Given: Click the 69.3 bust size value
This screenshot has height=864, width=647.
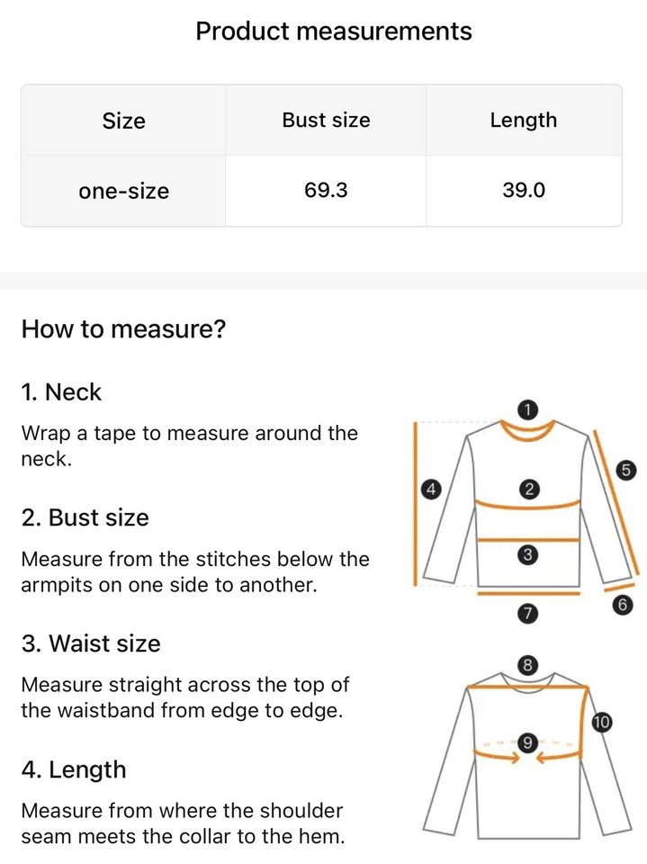Looking at the screenshot, I should 326,191.
